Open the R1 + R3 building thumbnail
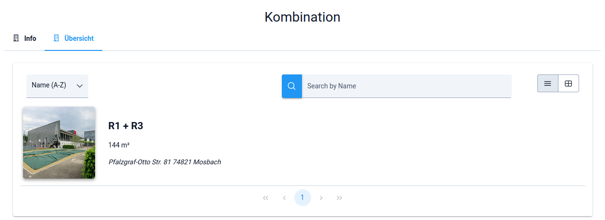This screenshot has width=605, height=220. [x=59, y=143]
